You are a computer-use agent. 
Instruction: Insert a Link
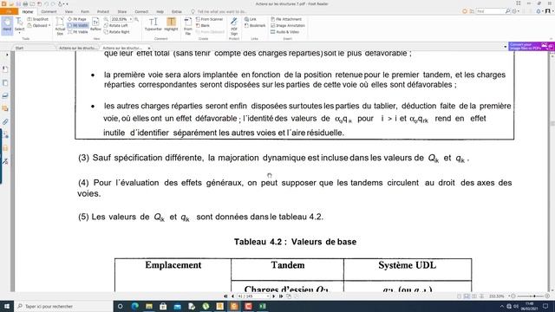click(x=251, y=19)
